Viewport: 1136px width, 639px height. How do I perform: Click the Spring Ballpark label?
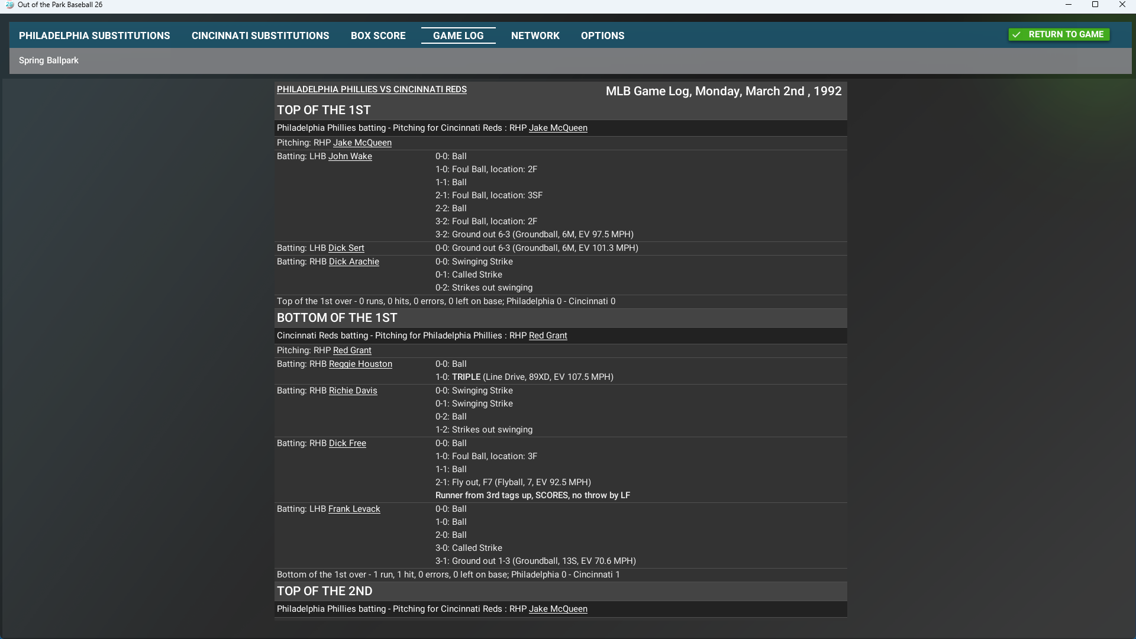49,60
